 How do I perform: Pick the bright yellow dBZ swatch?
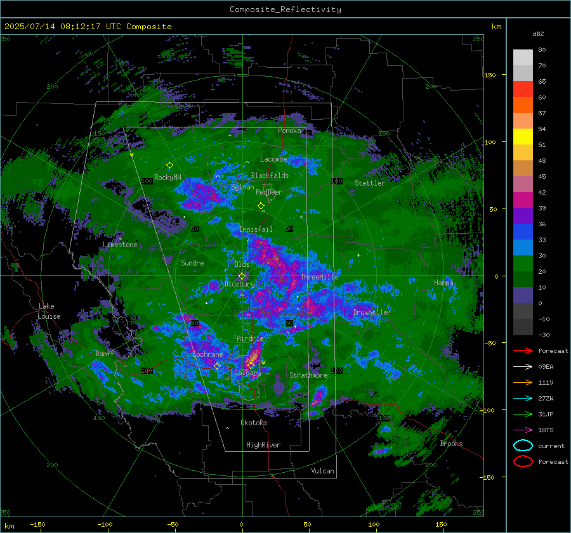[x=523, y=136]
